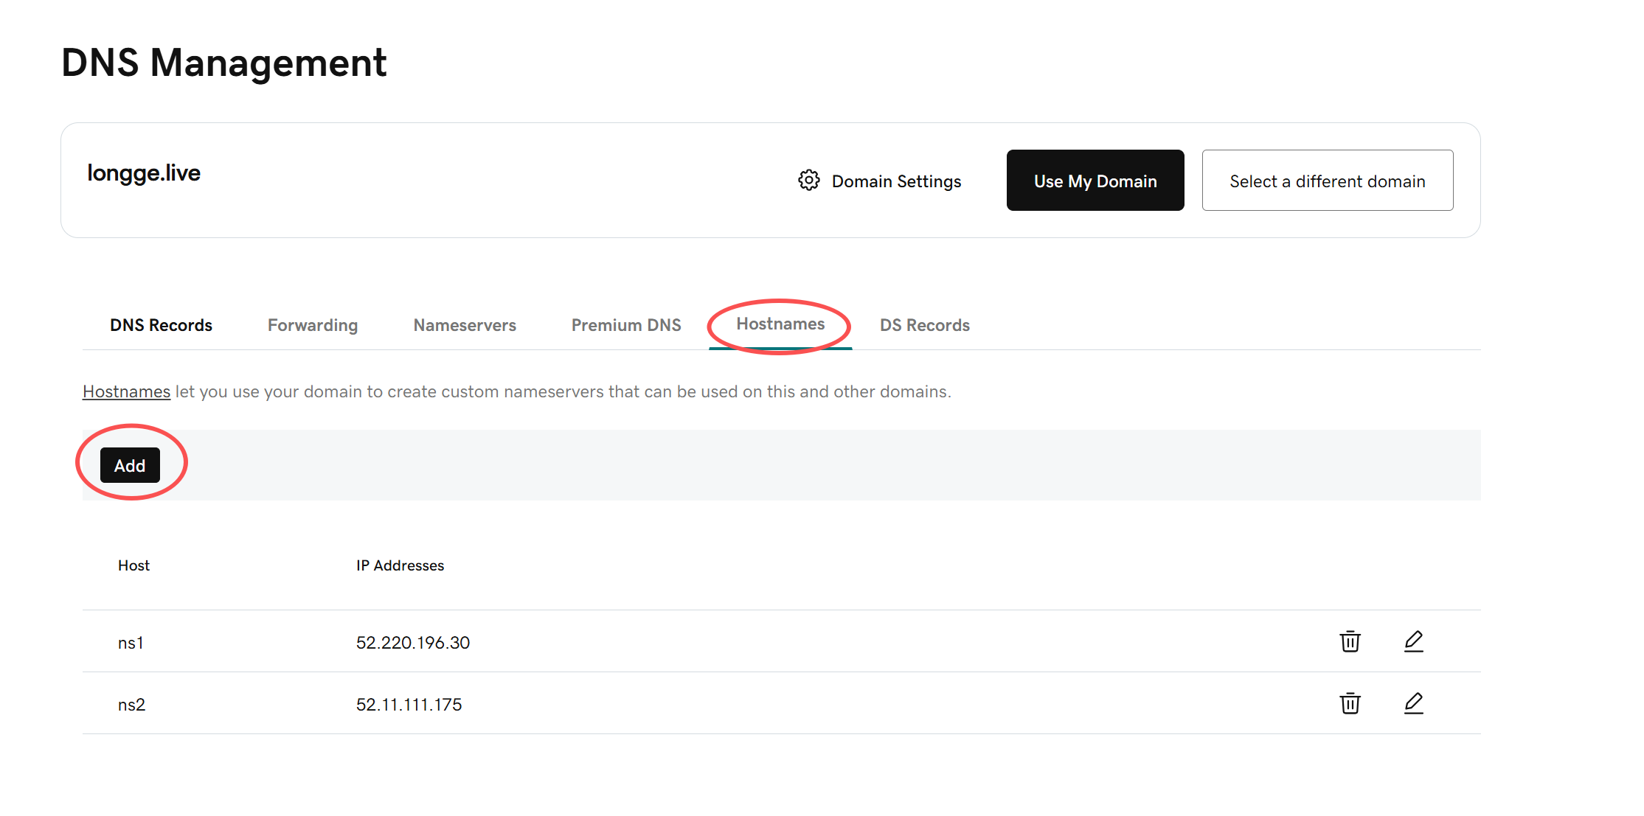Click the DNS Management page heading
Screen dimensions: 1644x816
pos(223,63)
